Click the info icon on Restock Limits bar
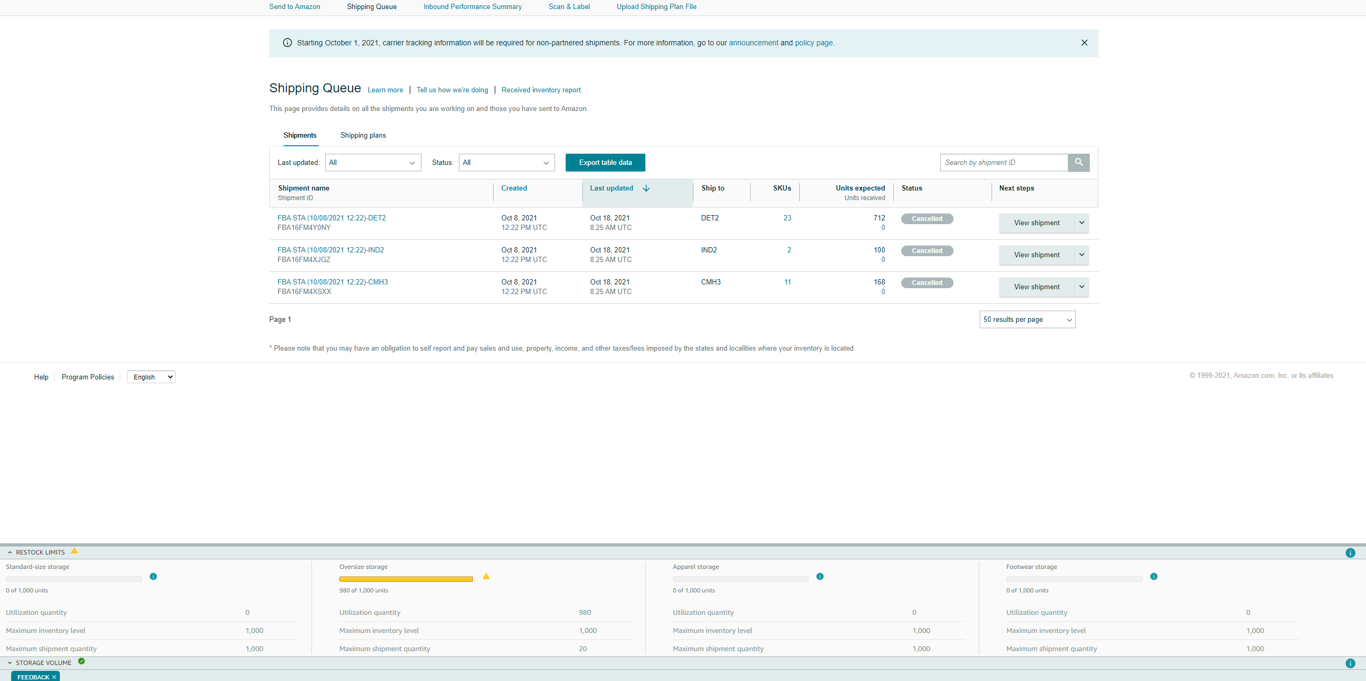 (1351, 553)
